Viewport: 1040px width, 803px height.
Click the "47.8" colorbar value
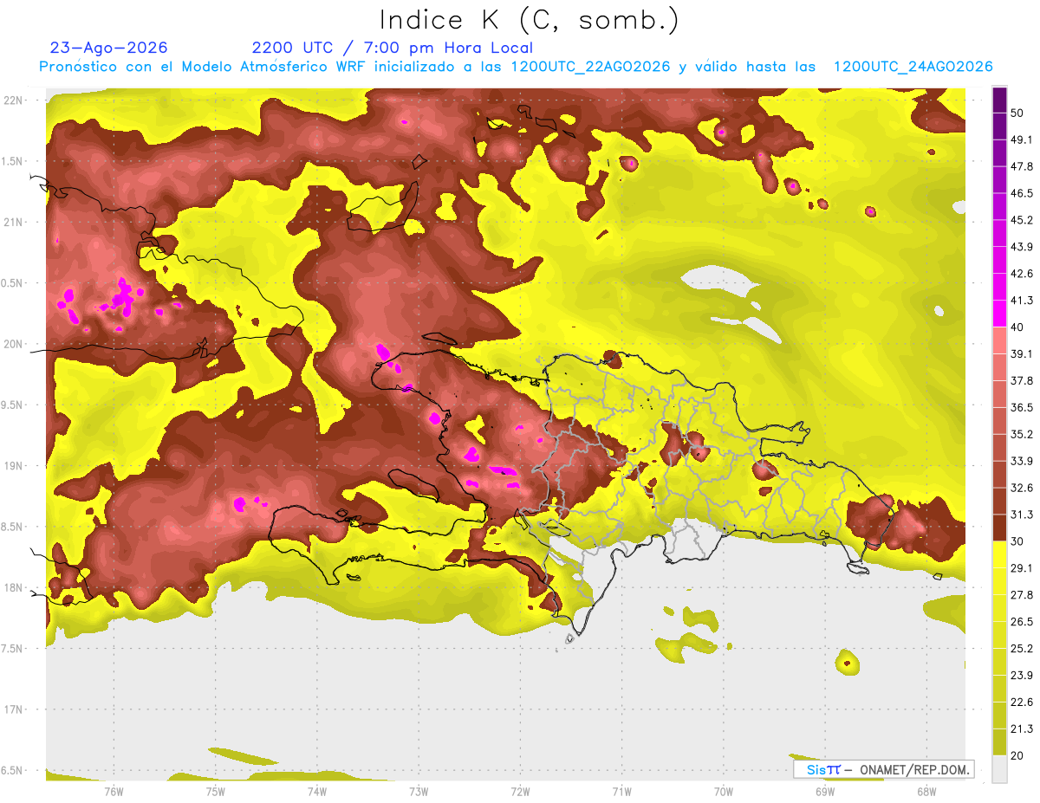point(1021,166)
